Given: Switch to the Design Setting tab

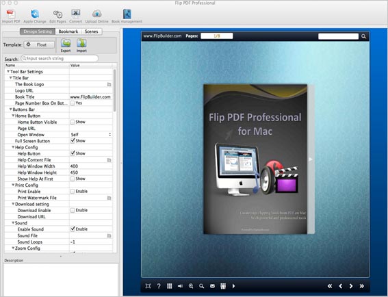Looking at the screenshot, I should 38,31.
